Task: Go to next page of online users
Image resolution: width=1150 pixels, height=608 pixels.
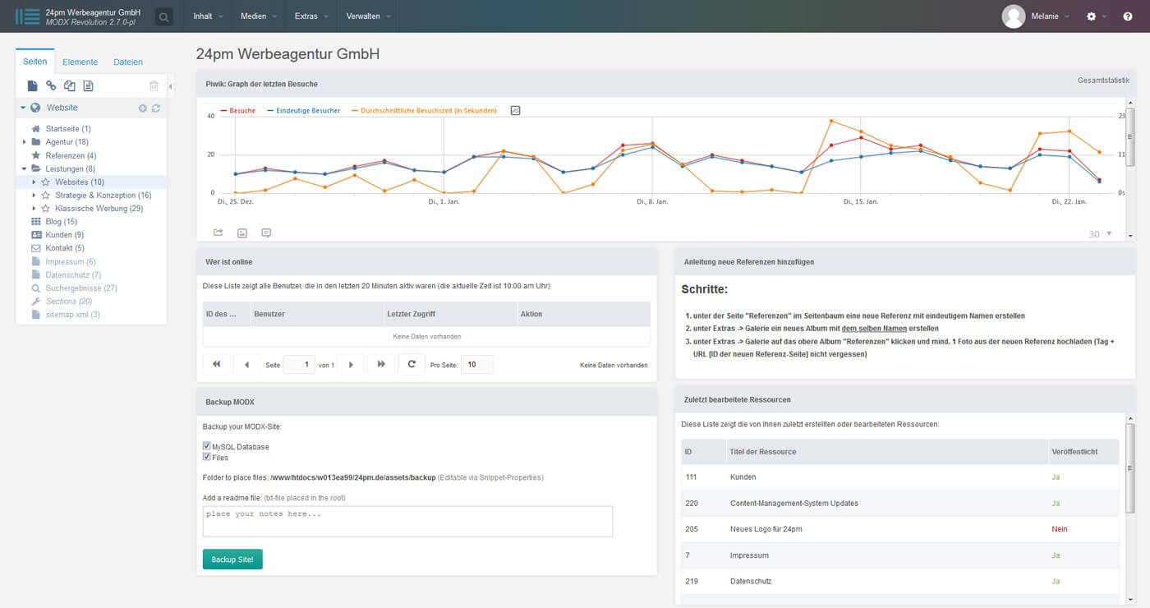Action: point(351,364)
